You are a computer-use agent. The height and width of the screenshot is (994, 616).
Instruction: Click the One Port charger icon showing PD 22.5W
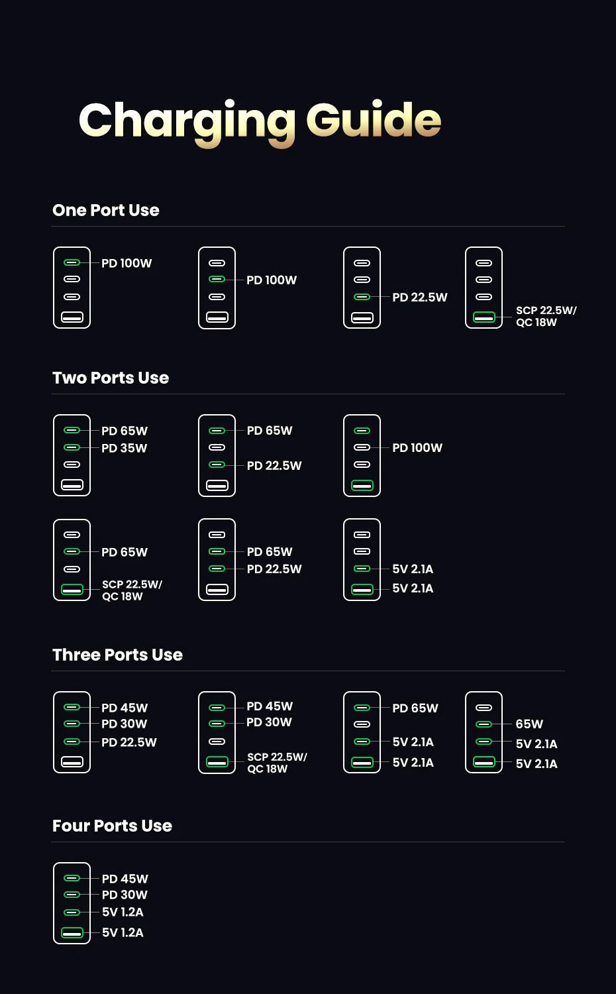pos(362,288)
